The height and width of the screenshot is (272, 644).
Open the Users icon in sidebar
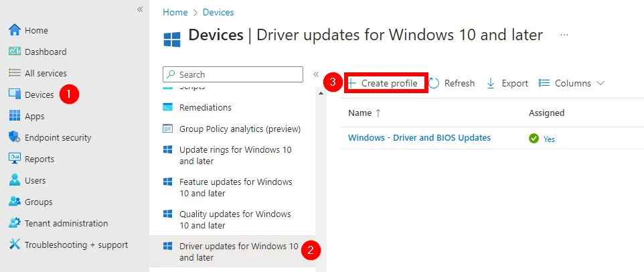click(15, 181)
